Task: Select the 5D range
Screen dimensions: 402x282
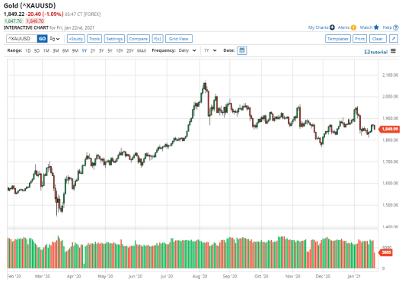Action: pos(37,51)
